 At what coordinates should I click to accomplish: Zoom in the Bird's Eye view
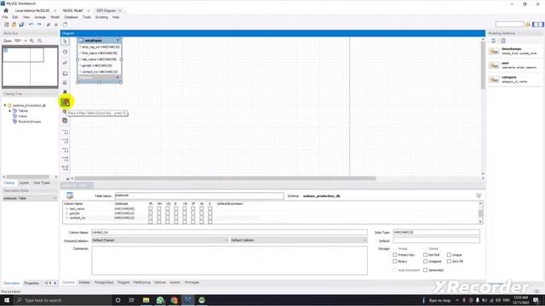point(32,41)
